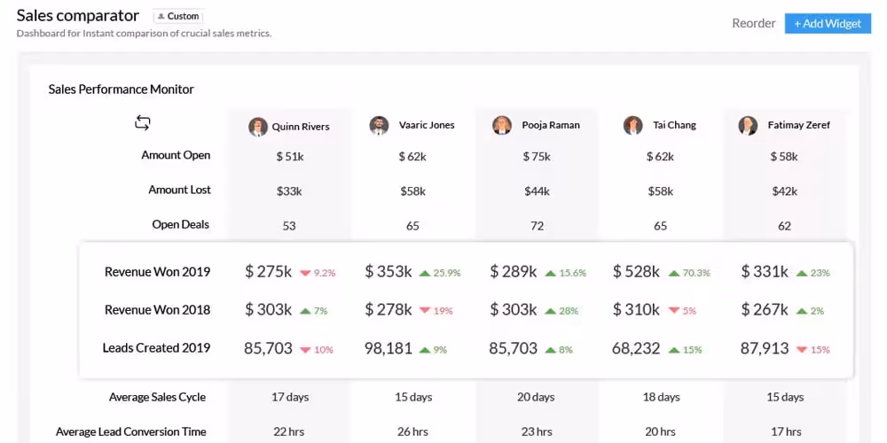Click Fatimay Zeref's 87,913 leads value

(x=765, y=348)
